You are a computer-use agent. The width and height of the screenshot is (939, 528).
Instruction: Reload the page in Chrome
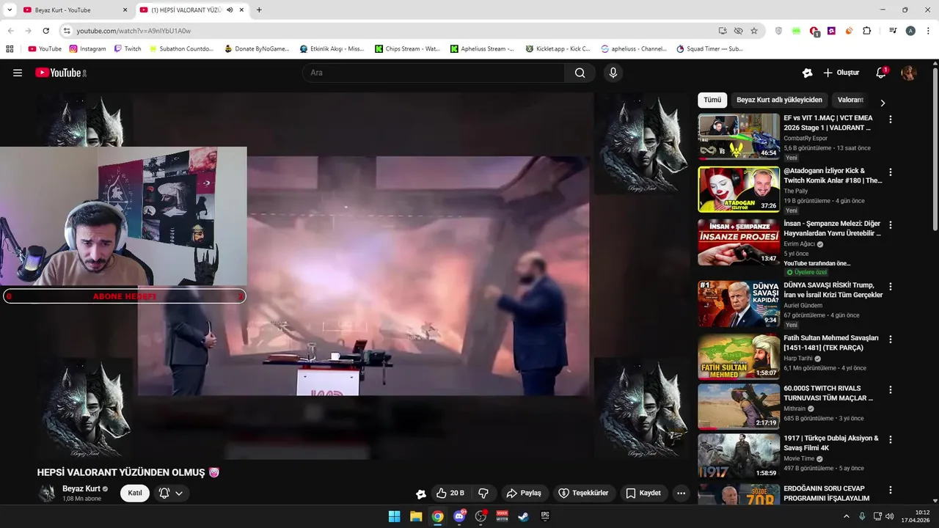click(45, 31)
